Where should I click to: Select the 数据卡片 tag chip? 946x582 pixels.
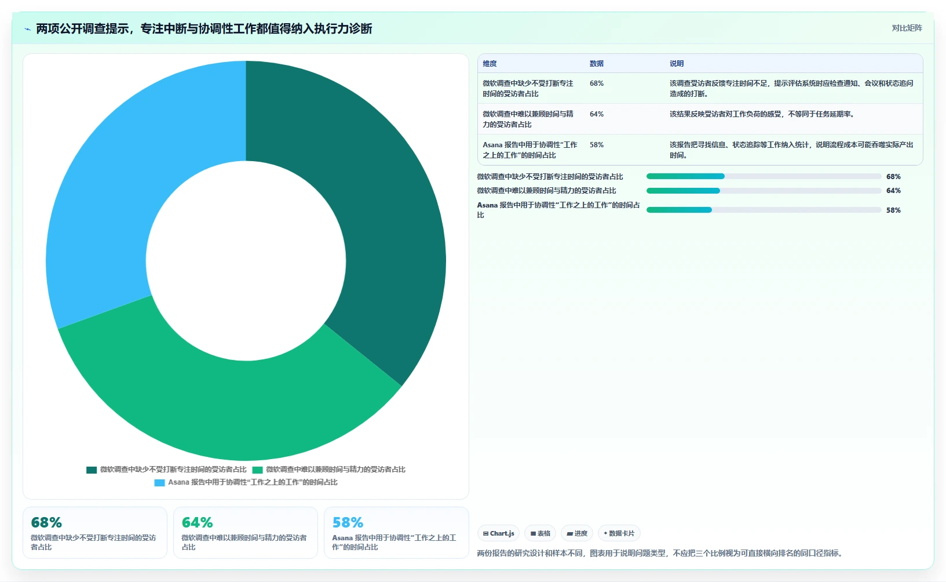[619, 533]
